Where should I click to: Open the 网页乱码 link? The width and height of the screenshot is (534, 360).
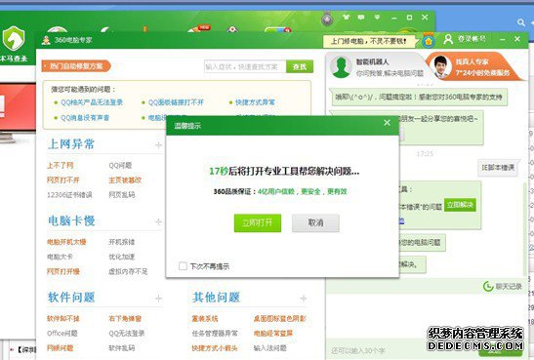click(122, 195)
